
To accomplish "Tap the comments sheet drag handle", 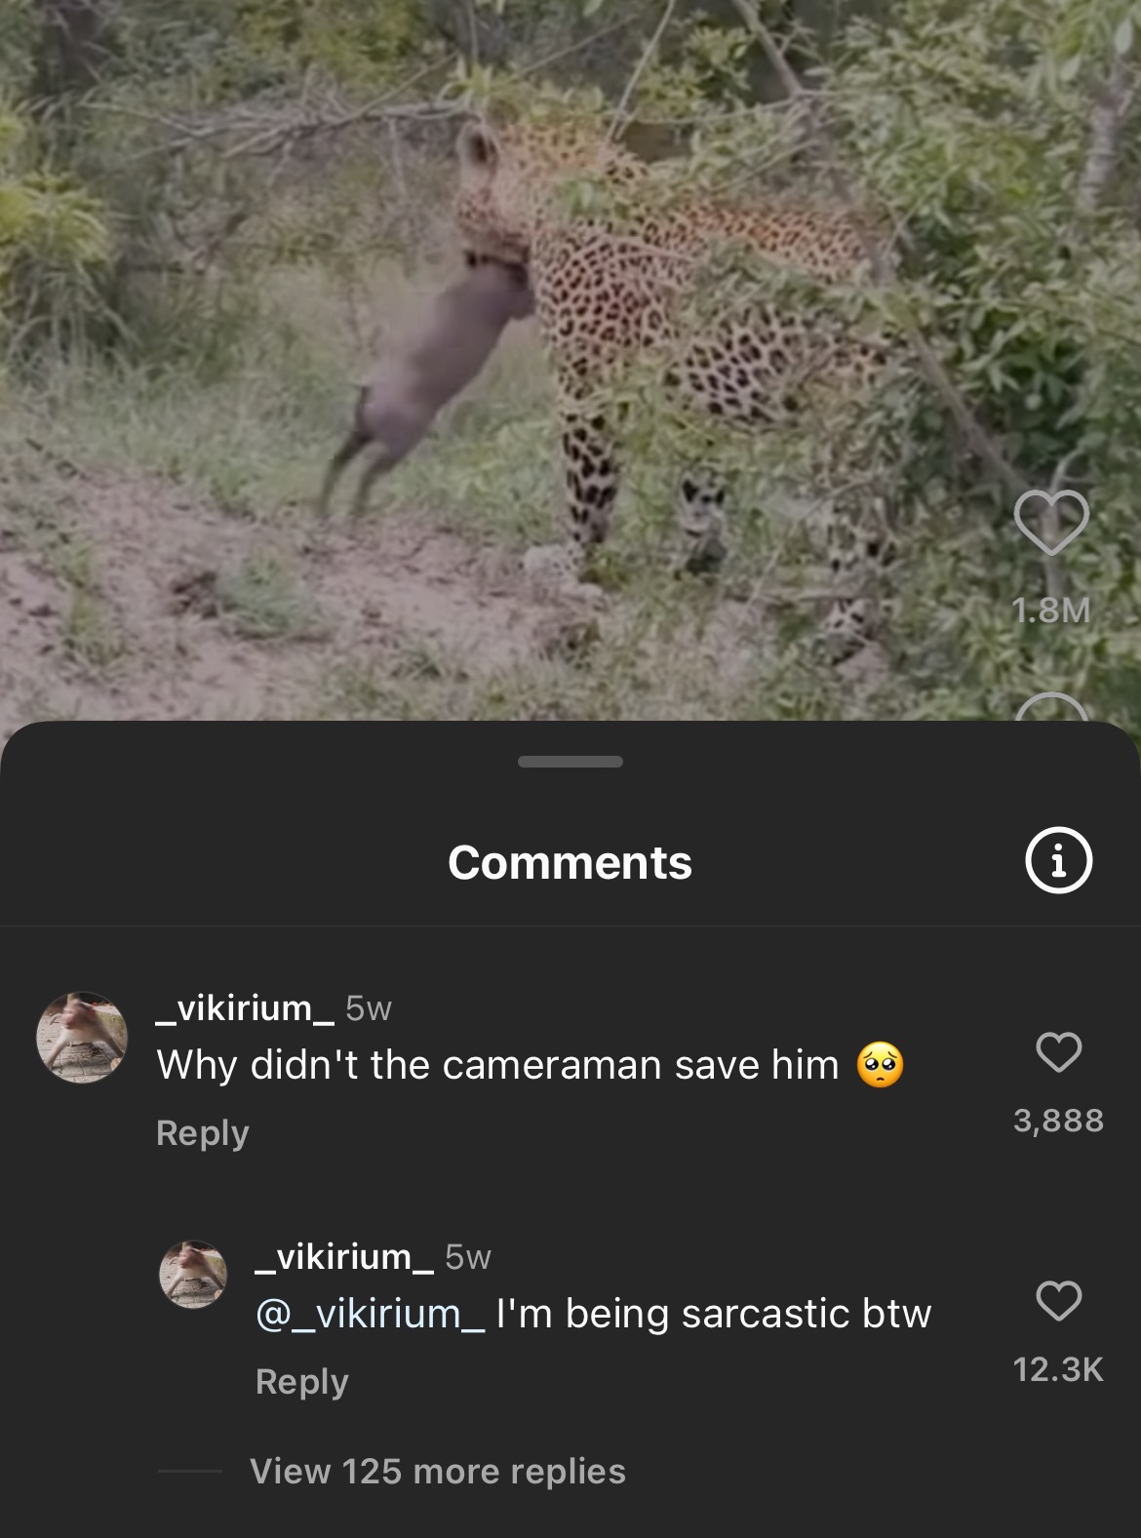I will coord(570,762).
